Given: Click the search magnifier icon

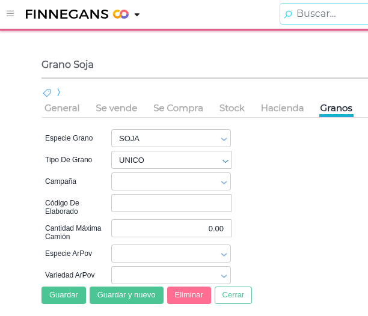Looking at the screenshot, I should (x=288, y=14).
